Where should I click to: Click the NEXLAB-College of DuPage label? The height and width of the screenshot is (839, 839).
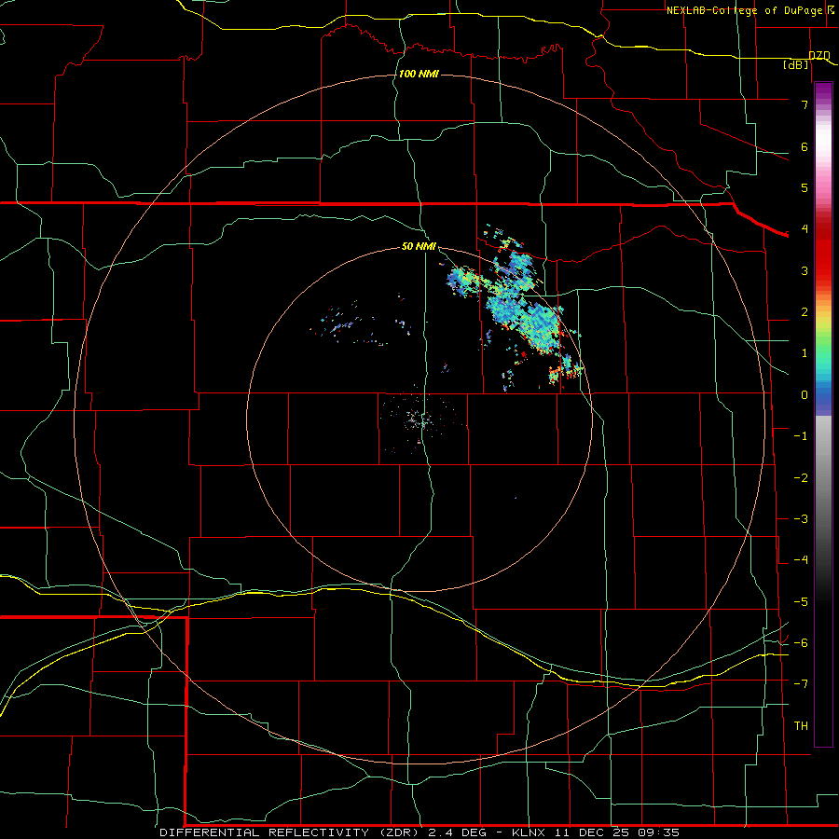(750, 10)
